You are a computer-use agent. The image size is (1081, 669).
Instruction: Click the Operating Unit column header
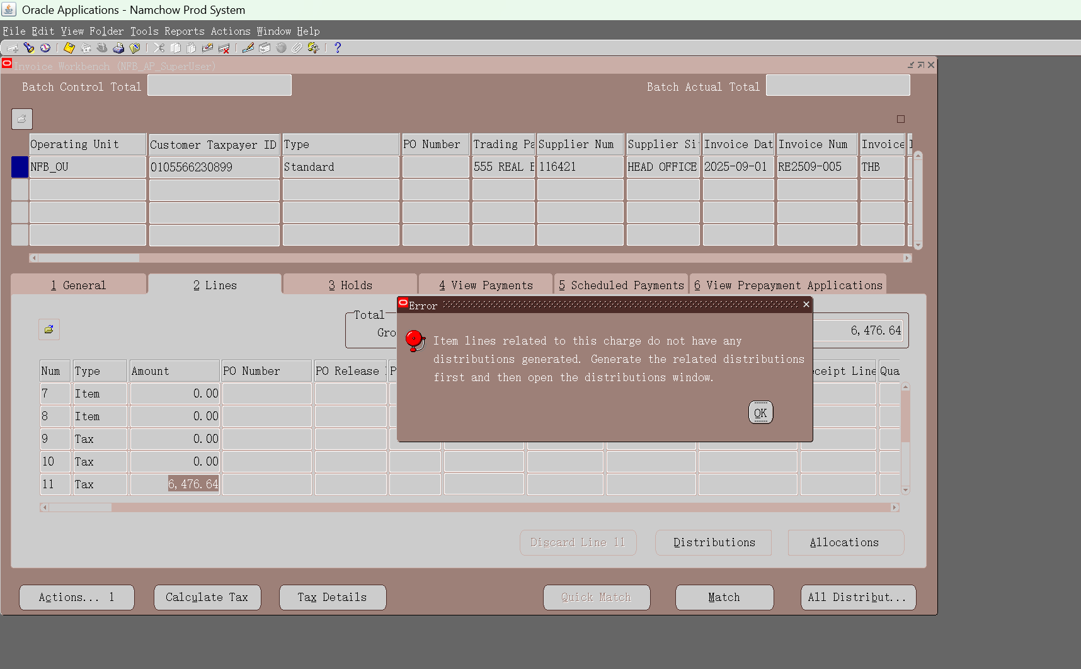click(88, 144)
